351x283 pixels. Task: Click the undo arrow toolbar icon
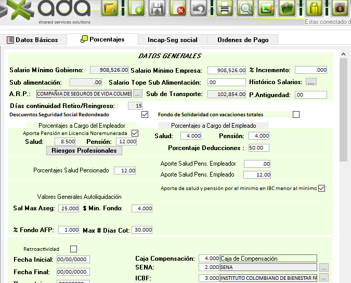pyautogui.click(x=199, y=8)
